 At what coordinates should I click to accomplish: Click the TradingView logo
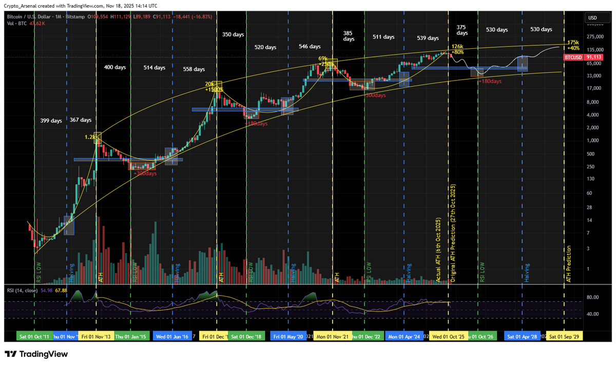pos(36,354)
